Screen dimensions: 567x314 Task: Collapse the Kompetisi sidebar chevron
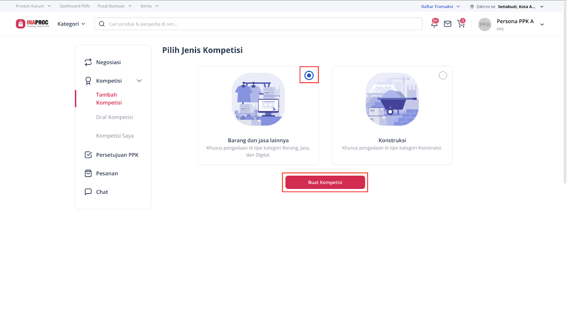(x=139, y=81)
